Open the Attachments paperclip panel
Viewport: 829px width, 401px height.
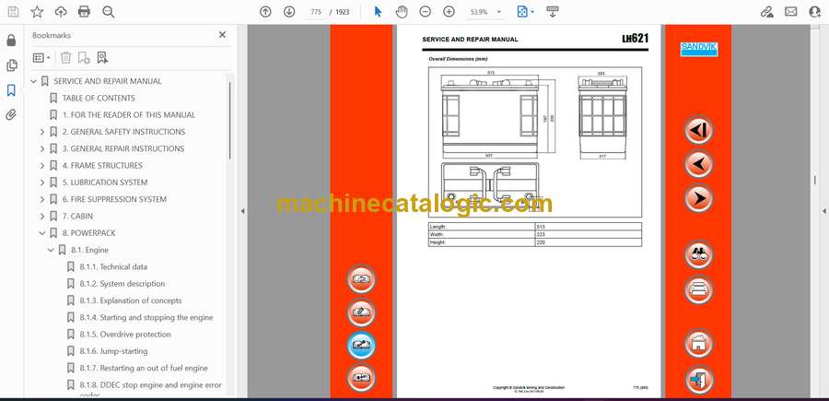tap(11, 115)
